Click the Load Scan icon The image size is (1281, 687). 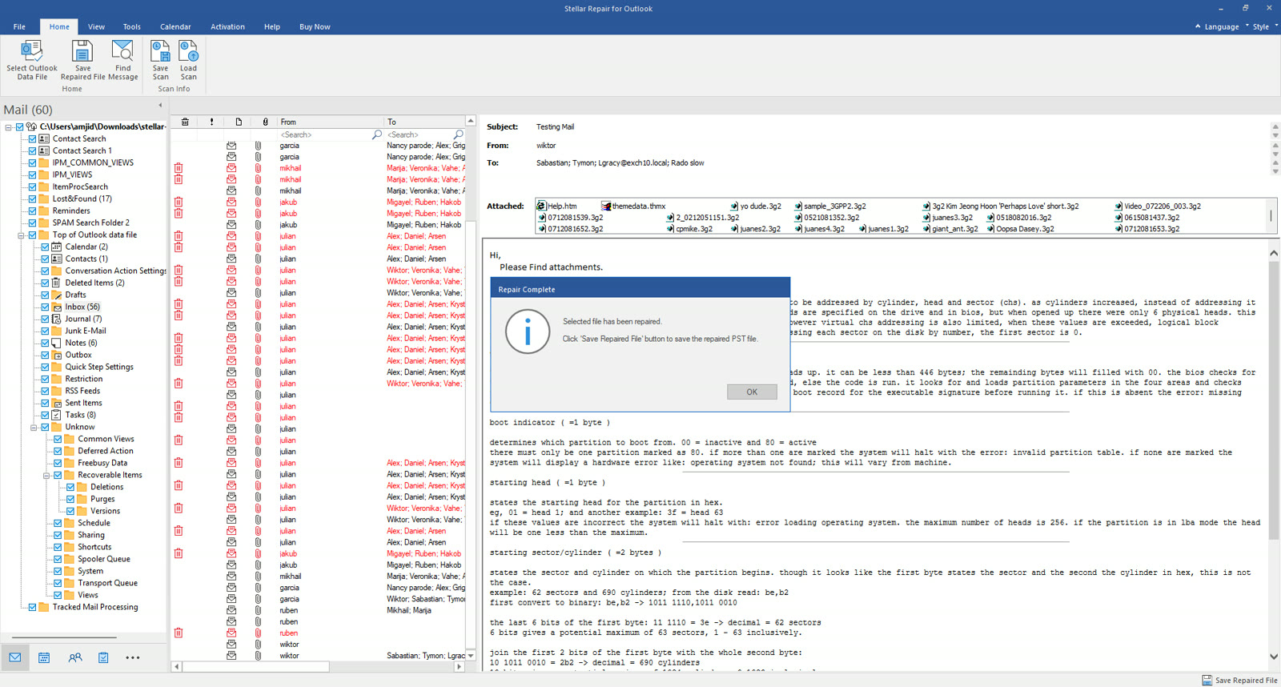188,51
